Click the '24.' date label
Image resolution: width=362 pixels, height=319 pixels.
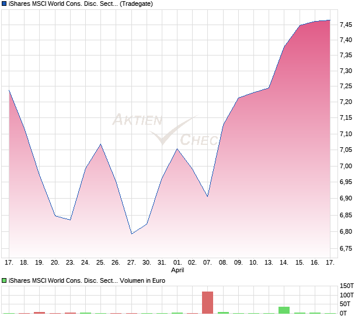85,262
